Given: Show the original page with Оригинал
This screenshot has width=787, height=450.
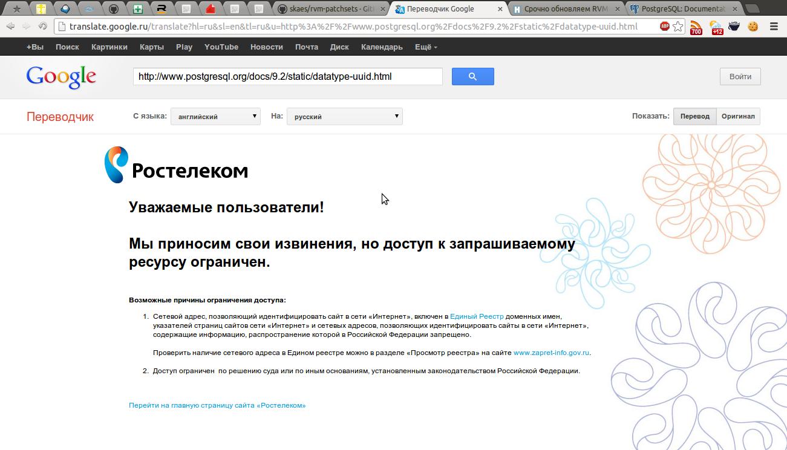Looking at the screenshot, I should tap(738, 116).
